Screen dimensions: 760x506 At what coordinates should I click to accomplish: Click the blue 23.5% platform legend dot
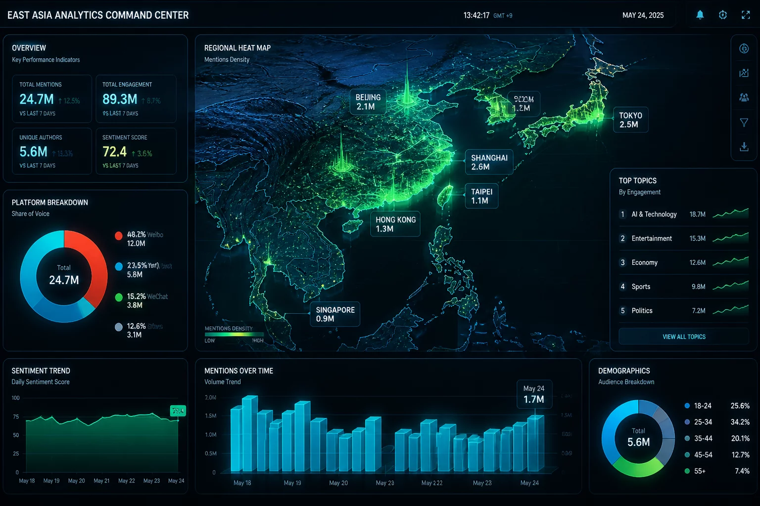click(119, 266)
